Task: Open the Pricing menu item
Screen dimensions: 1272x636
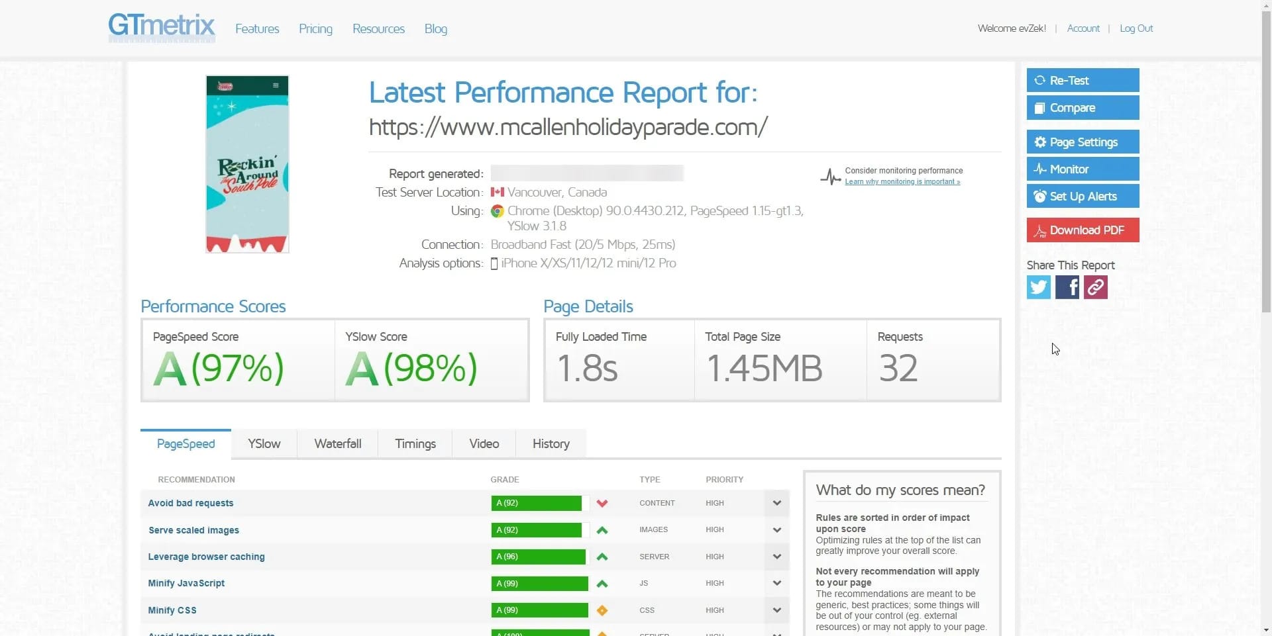Action: (x=315, y=29)
